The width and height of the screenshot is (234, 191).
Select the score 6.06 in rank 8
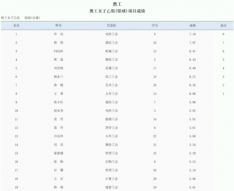(x=193, y=94)
